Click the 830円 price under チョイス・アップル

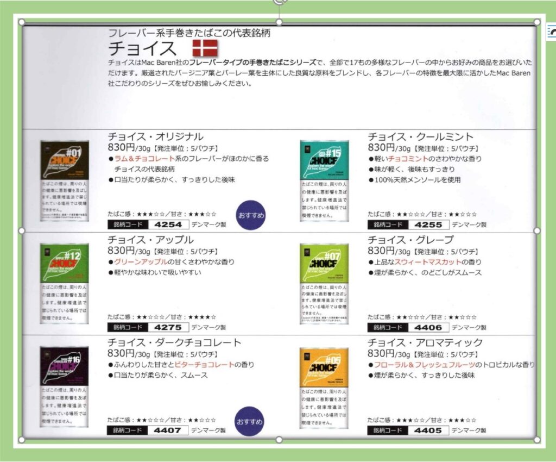tap(121, 251)
